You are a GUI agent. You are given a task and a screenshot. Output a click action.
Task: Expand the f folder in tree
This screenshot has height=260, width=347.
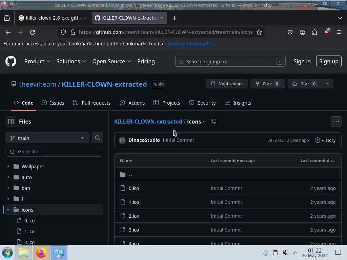8,199
